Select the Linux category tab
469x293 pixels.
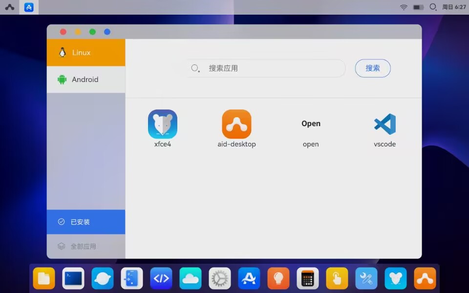(86, 53)
